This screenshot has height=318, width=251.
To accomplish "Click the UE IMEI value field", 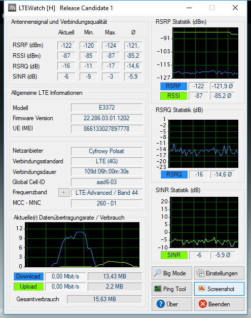I will coord(106,129).
